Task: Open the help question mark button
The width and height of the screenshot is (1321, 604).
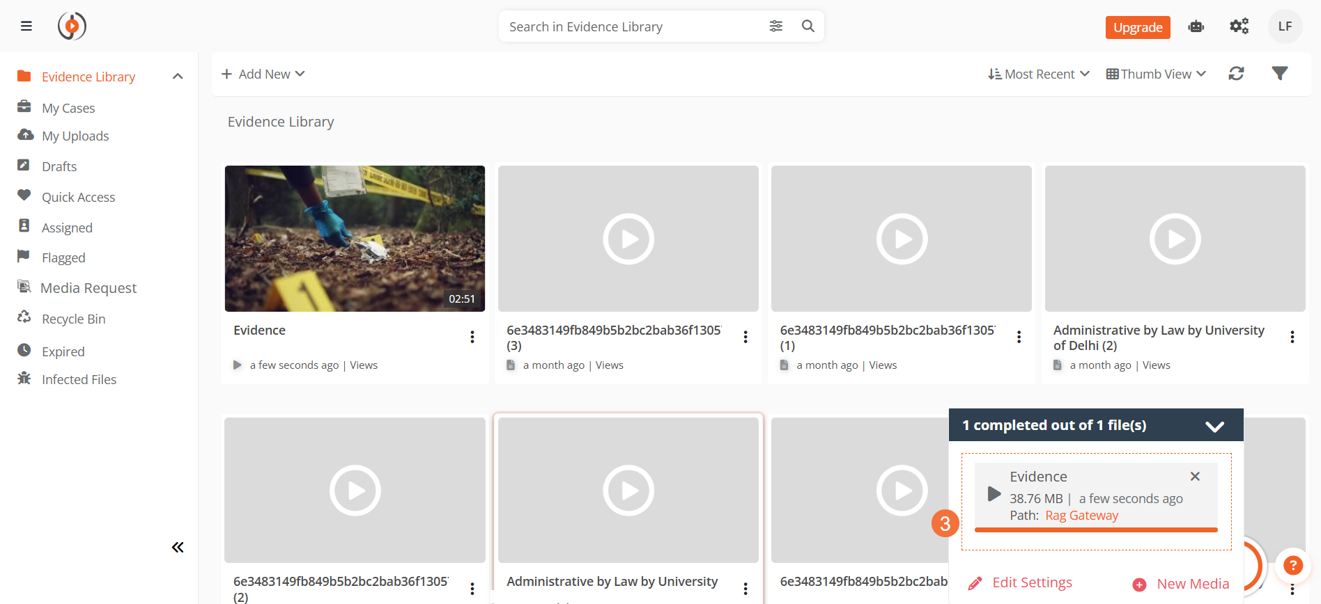Action: 1293,566
